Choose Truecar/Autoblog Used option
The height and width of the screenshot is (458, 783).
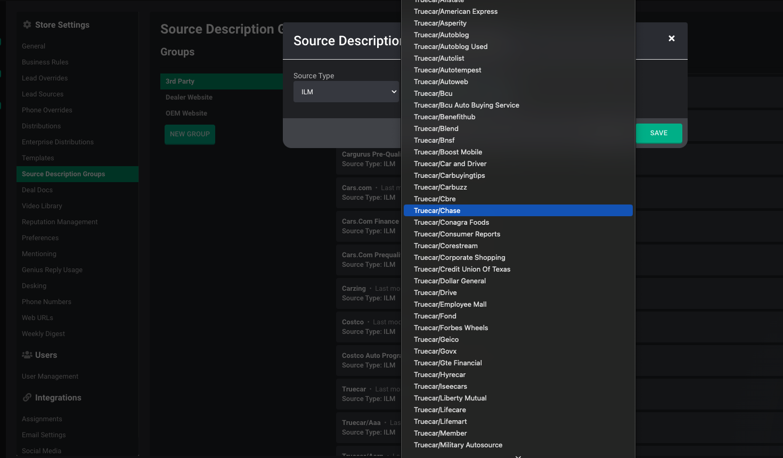click(x=518, y=47)
